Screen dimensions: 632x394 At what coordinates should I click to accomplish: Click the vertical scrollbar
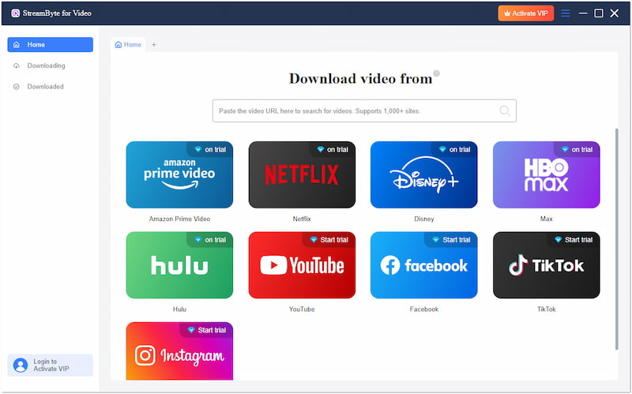point(617,237)
